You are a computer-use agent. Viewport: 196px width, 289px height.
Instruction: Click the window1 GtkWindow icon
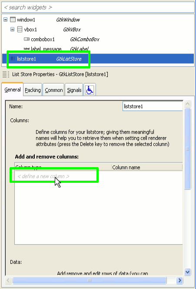[x=13, y=20]
